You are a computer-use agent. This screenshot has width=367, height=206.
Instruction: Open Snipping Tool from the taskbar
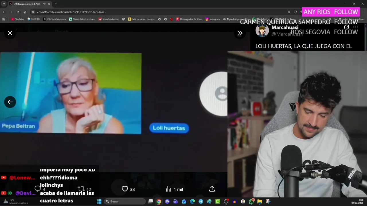268,201
